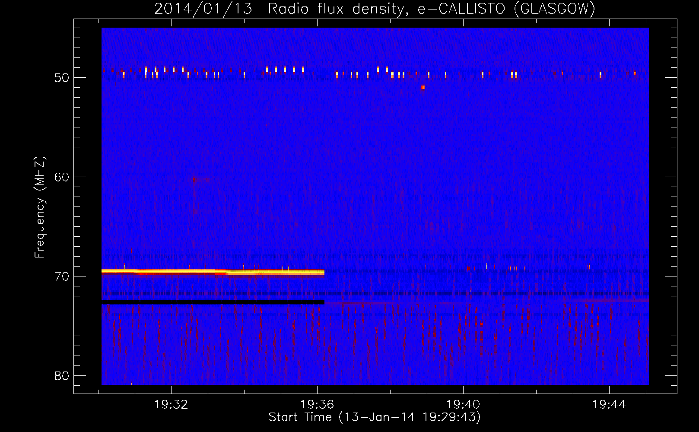Click the 50 frequency tick label

pyautogui.click(x=62, y=78)
